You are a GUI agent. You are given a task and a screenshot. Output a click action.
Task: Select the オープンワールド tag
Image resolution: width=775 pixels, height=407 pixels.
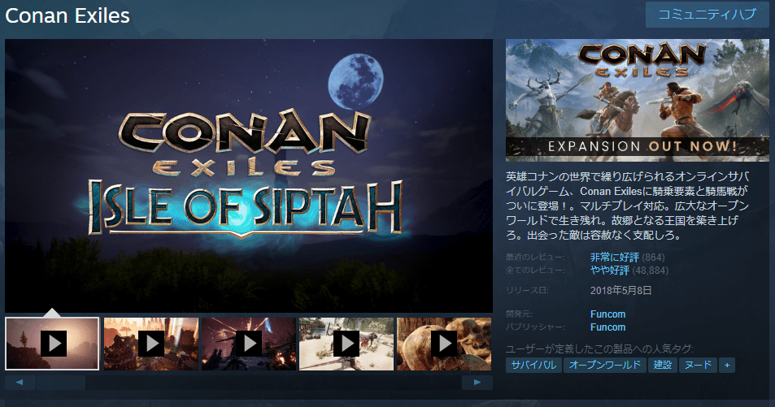pos(605,365)
